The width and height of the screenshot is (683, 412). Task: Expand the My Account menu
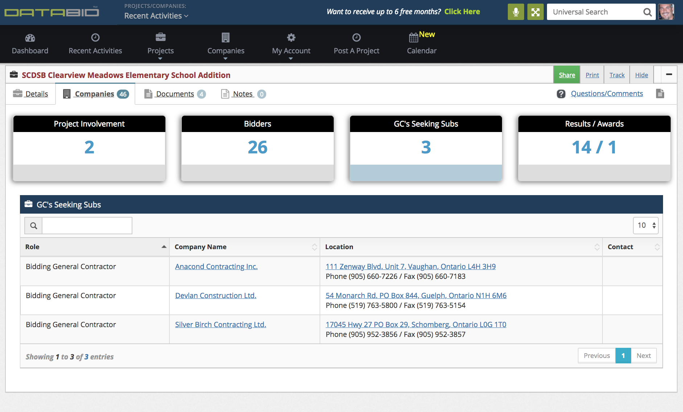coord(291,45)
